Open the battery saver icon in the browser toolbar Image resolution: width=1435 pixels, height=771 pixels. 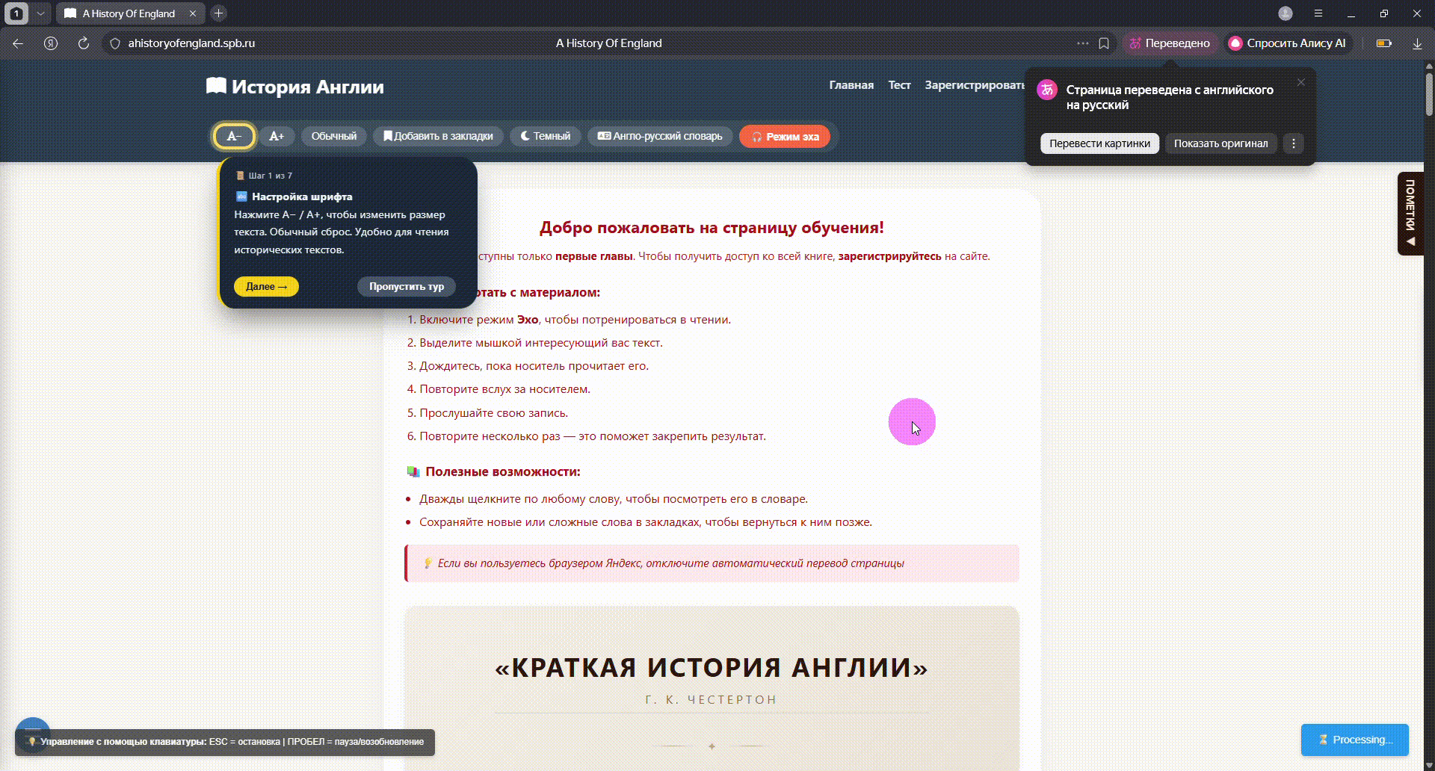[x=1384, y=43]
